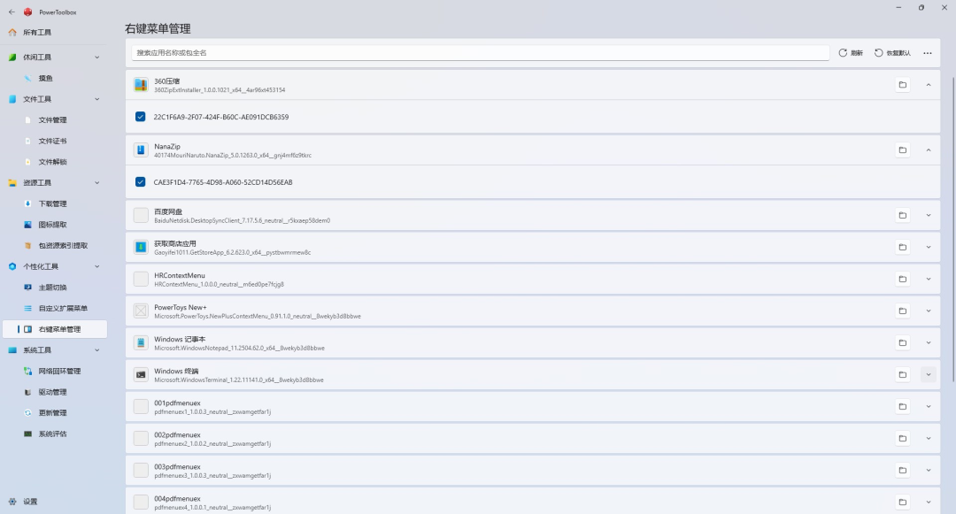Click the vertical scrollbar of the list

[952, 230]
